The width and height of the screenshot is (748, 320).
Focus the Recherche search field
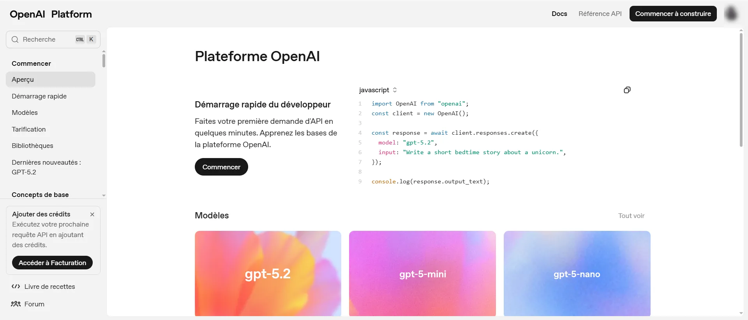(47, 39)
